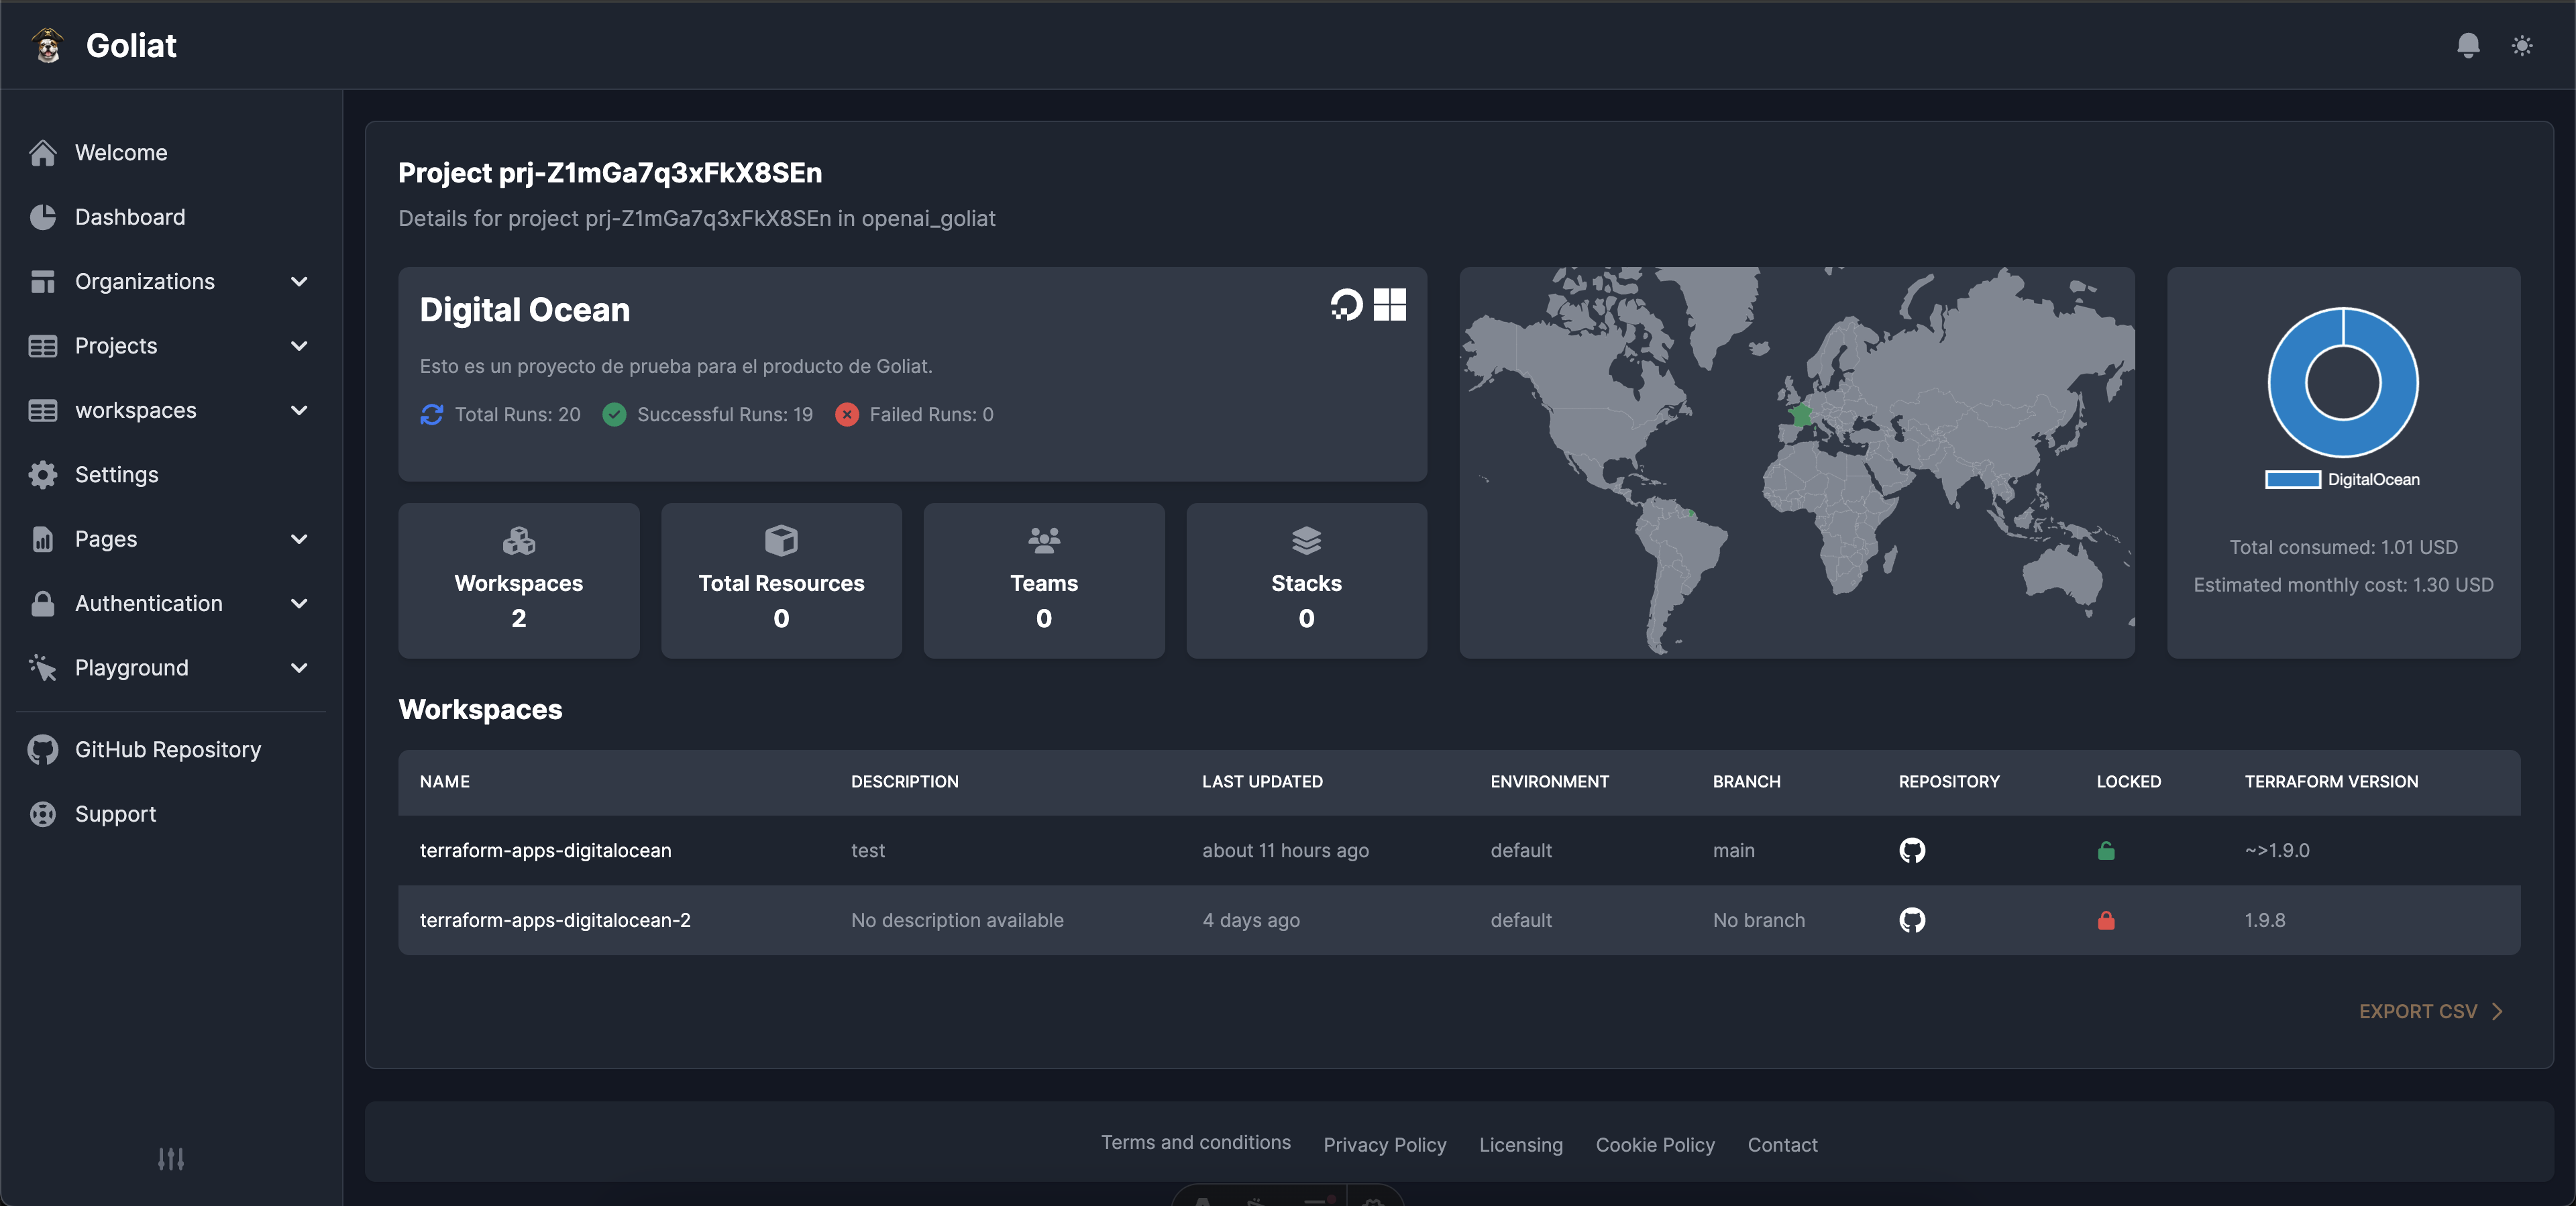Open the Teams card
The width and height of the screenshot is (2576, 1206).
(1043, 580)
